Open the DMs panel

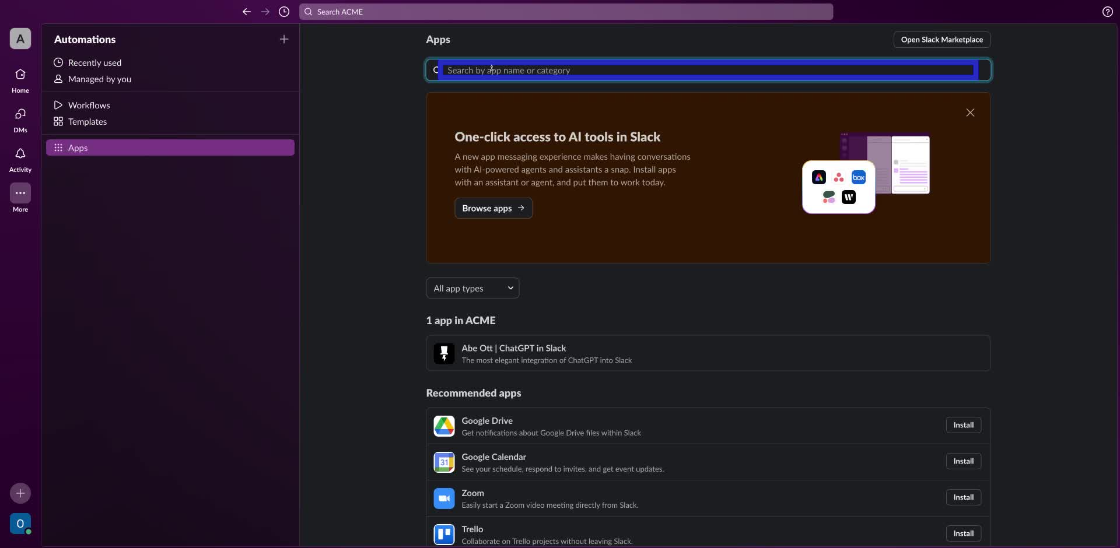(20, 120)
